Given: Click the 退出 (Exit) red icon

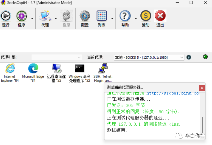Looking at the screenshot, I should 160,16.
